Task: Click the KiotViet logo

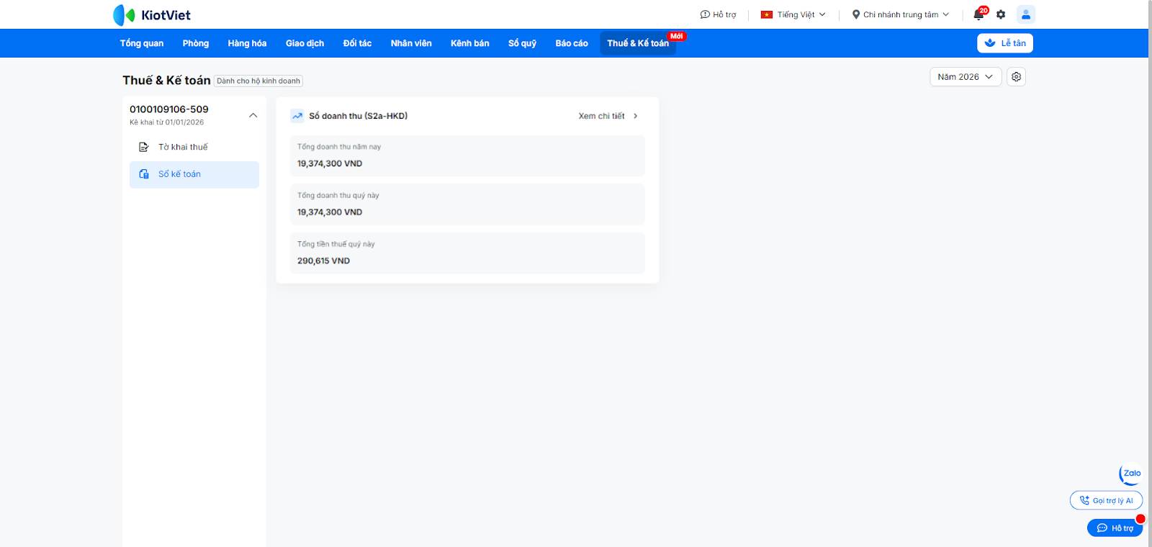Action: pyautogui.click(x=152, y=15)
